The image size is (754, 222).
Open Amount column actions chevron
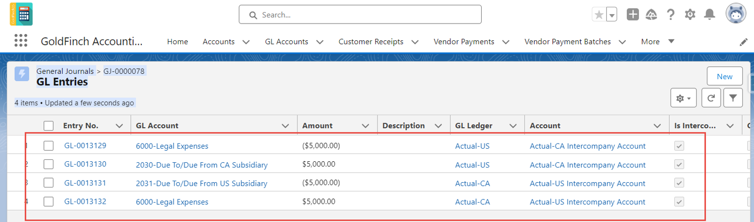click(x=365, y=126)
